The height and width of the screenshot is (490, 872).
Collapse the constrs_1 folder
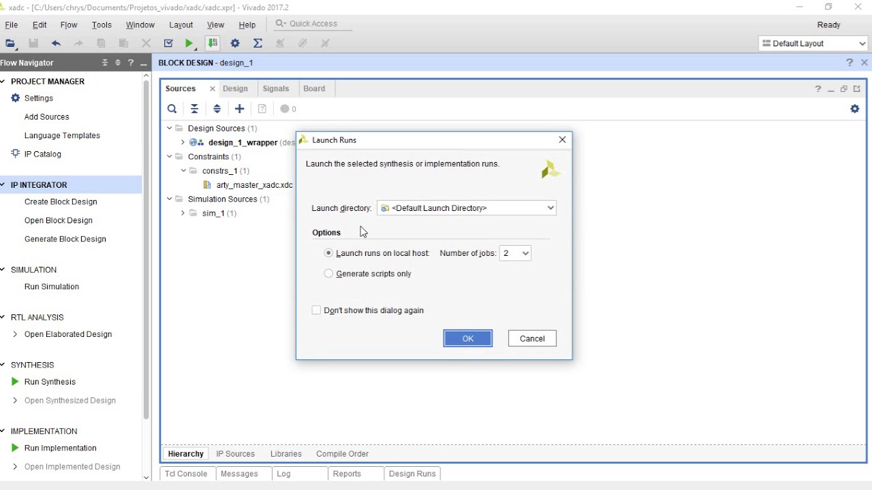click(x=183, y=171)
